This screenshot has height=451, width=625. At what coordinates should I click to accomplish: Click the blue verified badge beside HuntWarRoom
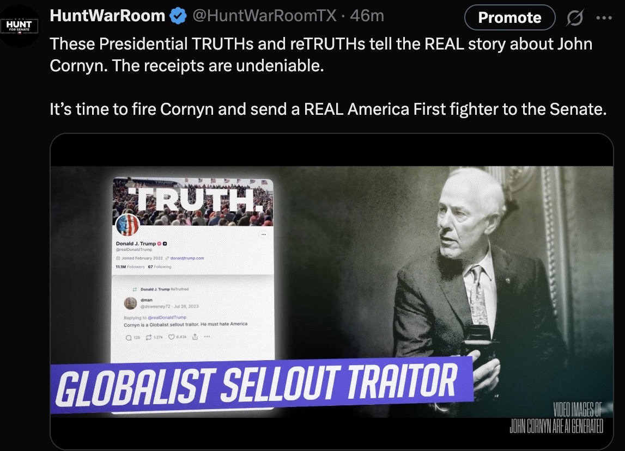point(178,16)
